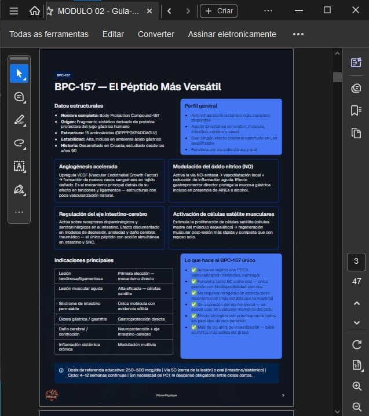Select the arrow selection tool
This screenshot has width=369, height=416.
click(x=19, y=73)
